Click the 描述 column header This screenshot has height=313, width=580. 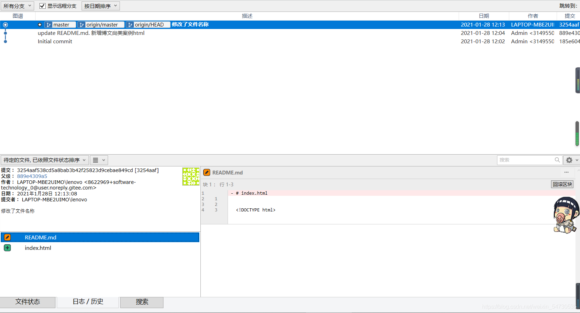coord(247,16)
